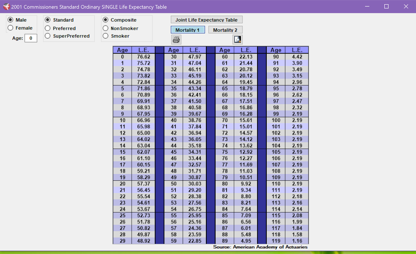Minimize the Life Expectancy Table window
416x254 pixels.
coord(367,7)
